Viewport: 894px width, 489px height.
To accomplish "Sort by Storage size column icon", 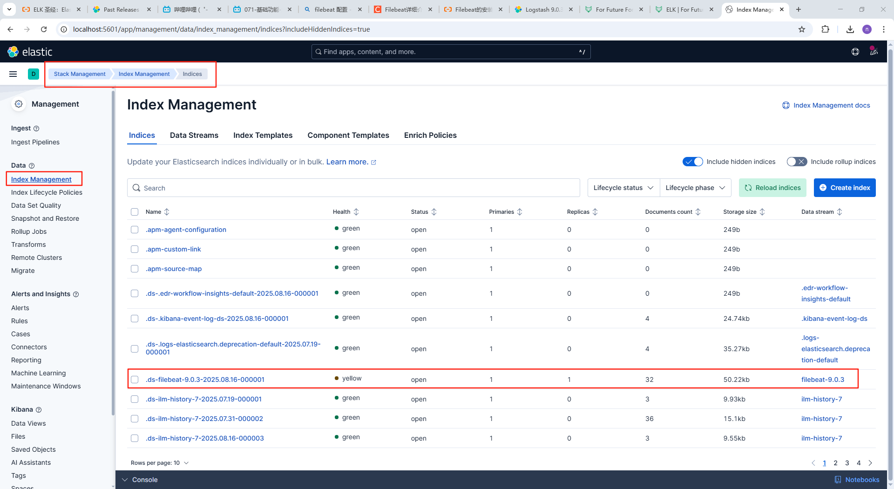I will coord(762,212).
